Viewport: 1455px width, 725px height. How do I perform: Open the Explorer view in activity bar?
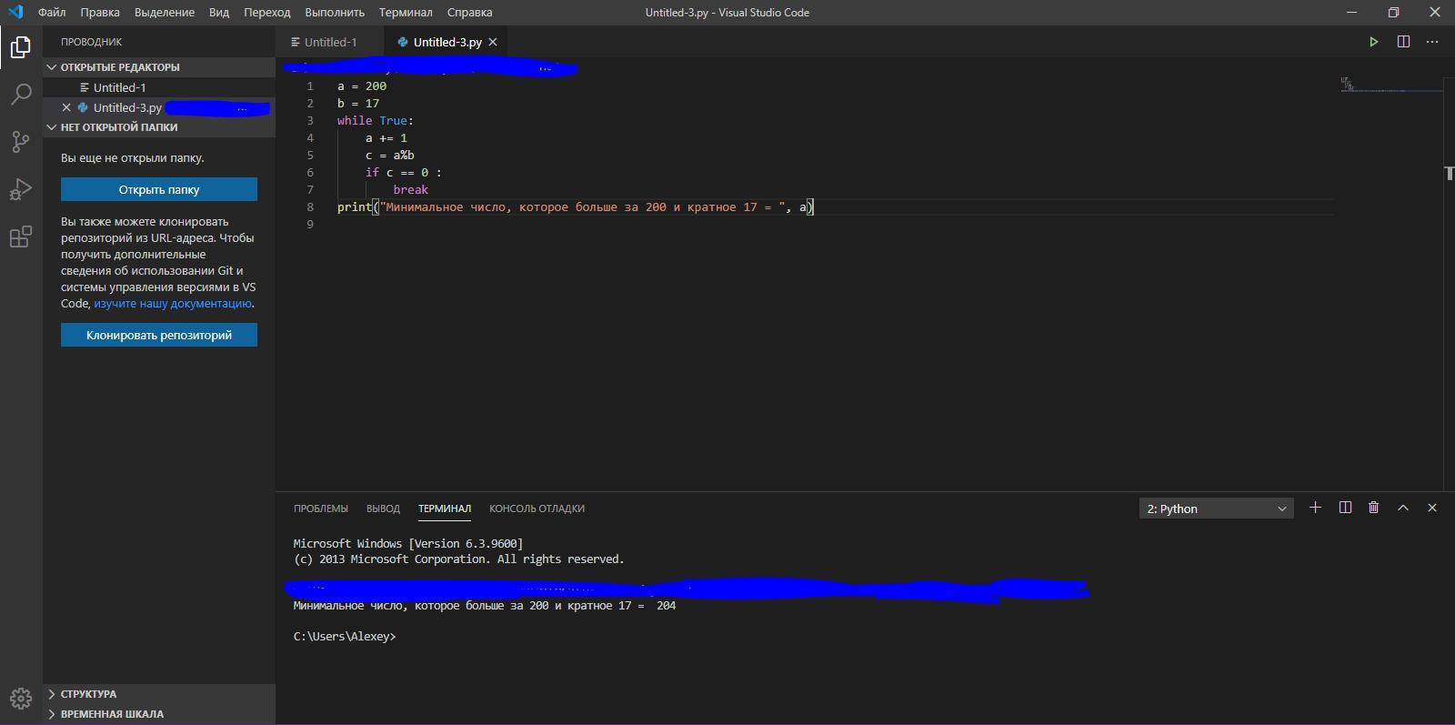click(20, 47)
